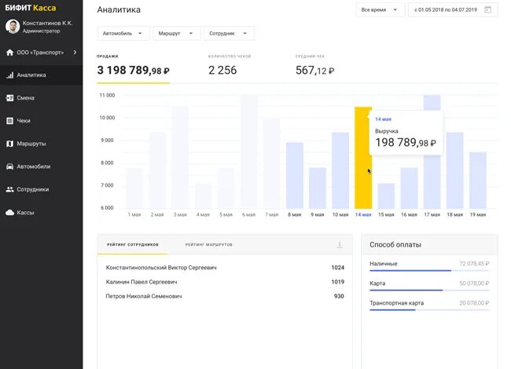Click the 17 мая axis label

(x=432, y=215)
